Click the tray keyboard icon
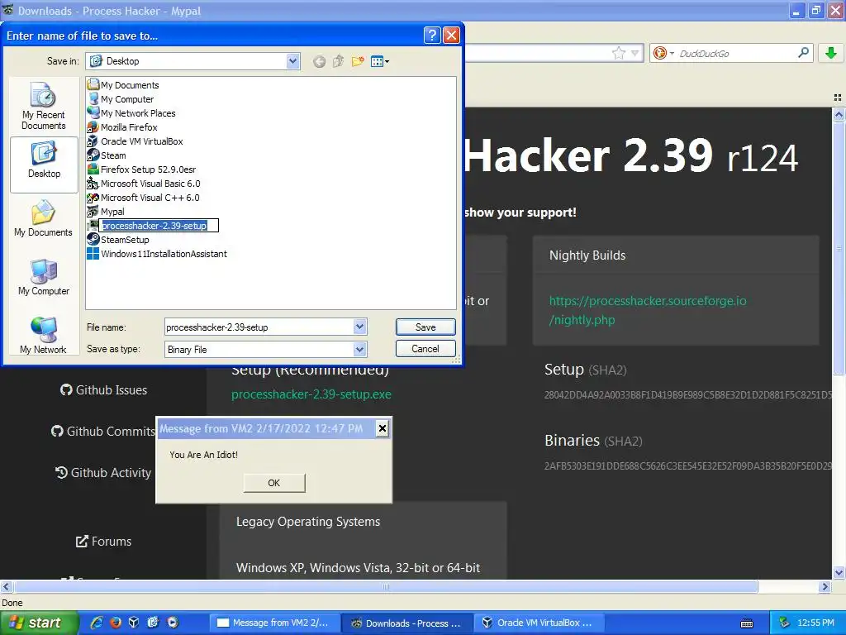846x635 pixels. coord(747,623)
